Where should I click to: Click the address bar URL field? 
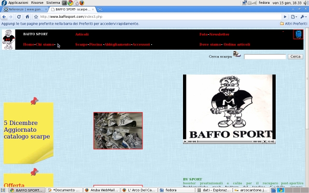160,17
